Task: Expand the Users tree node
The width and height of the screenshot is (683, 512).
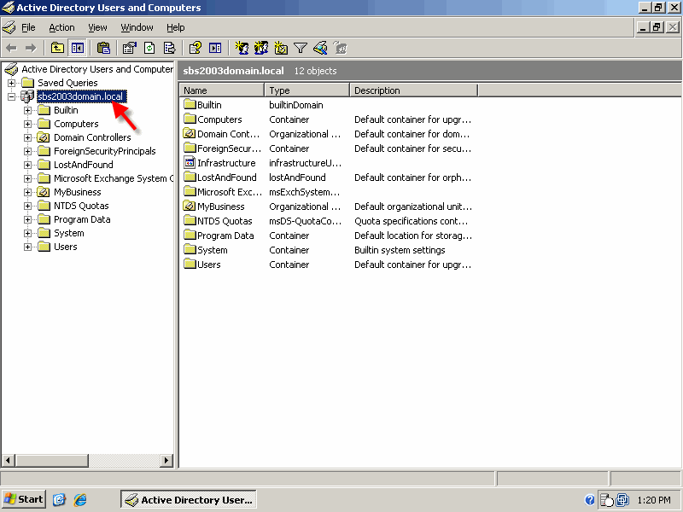Action: pyautogui.click(x=27, y=247)
